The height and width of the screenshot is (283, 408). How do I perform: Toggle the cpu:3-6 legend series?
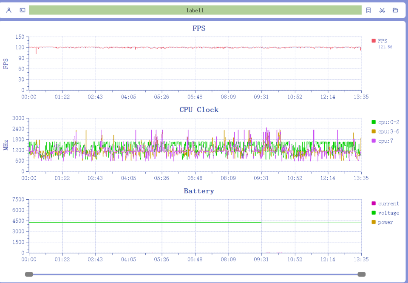point(385,131)
